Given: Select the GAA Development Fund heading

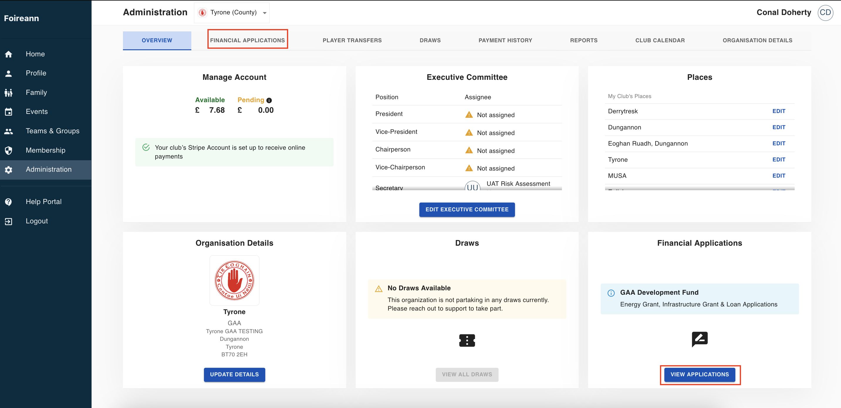Looking at the screenshot, I should point(659,293).
